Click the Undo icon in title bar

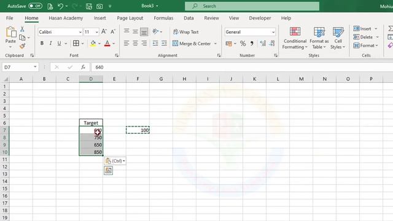click(60, 6)
